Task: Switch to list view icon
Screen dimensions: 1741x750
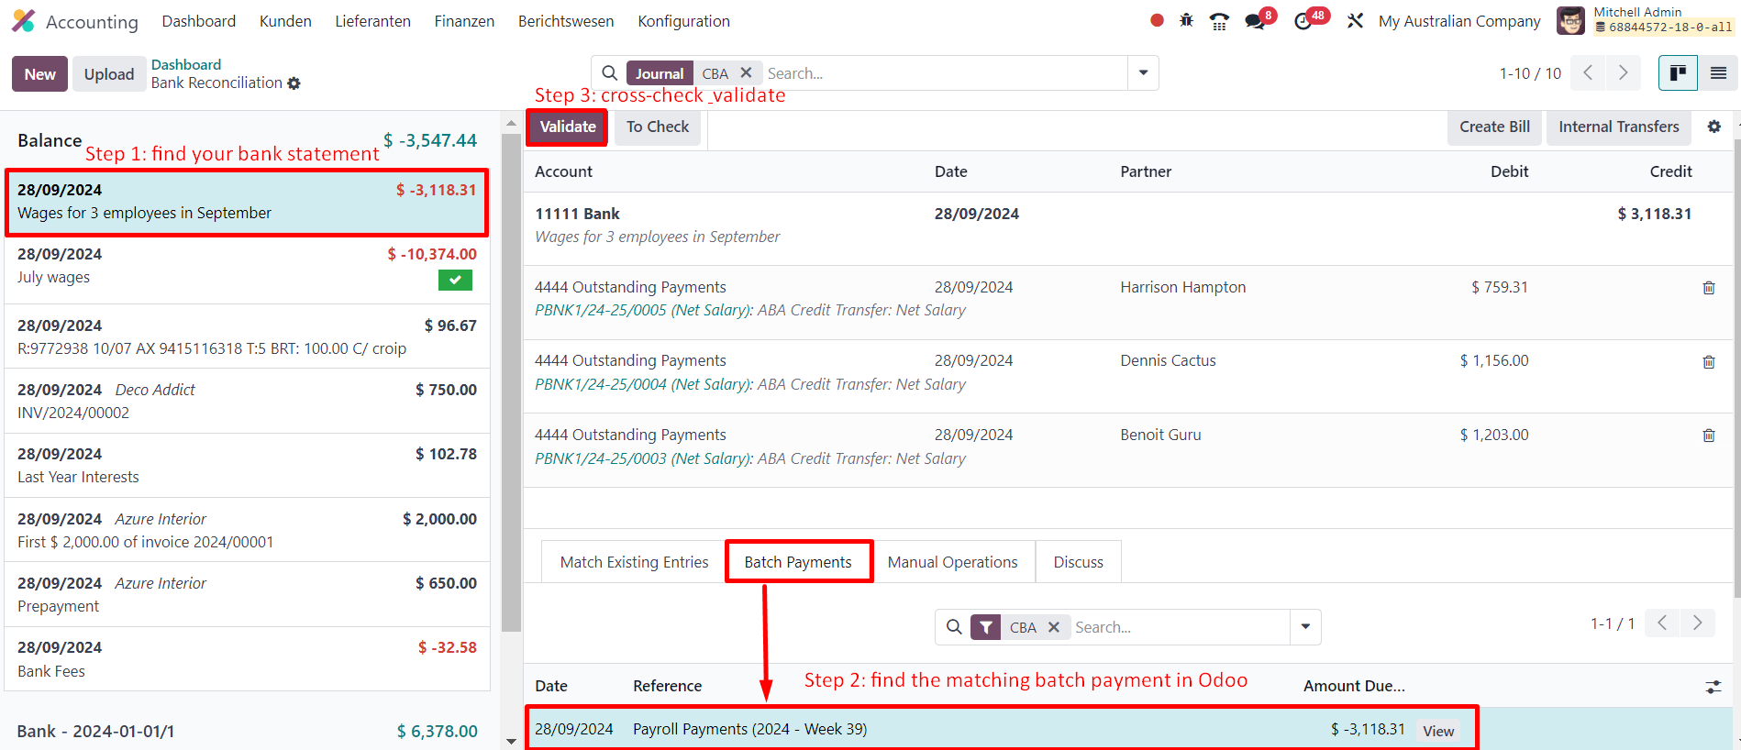Action: (1718, 73)
